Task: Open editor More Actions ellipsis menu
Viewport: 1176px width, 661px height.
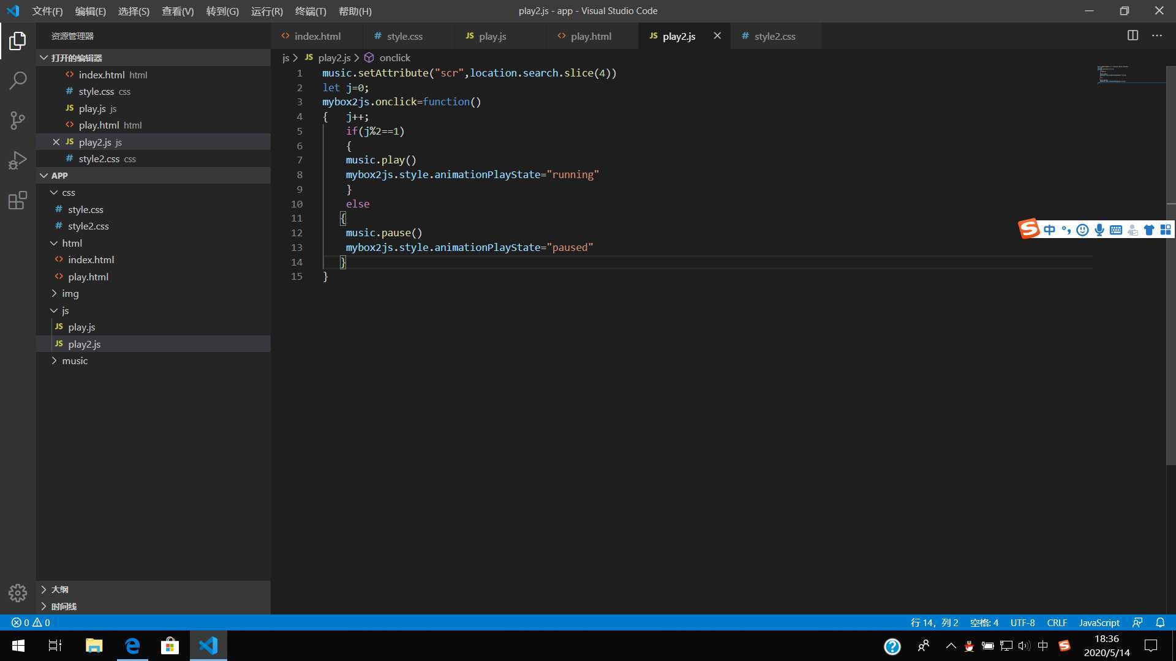Action: tap(1157, 35)
